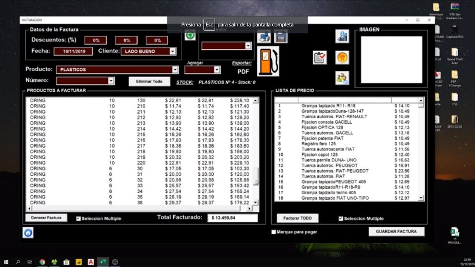Click the orange shopping cart icon
The image size is (475, 267).
coord(342,57)
